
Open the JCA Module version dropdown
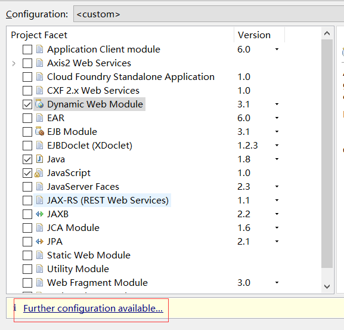coord(277,228)
